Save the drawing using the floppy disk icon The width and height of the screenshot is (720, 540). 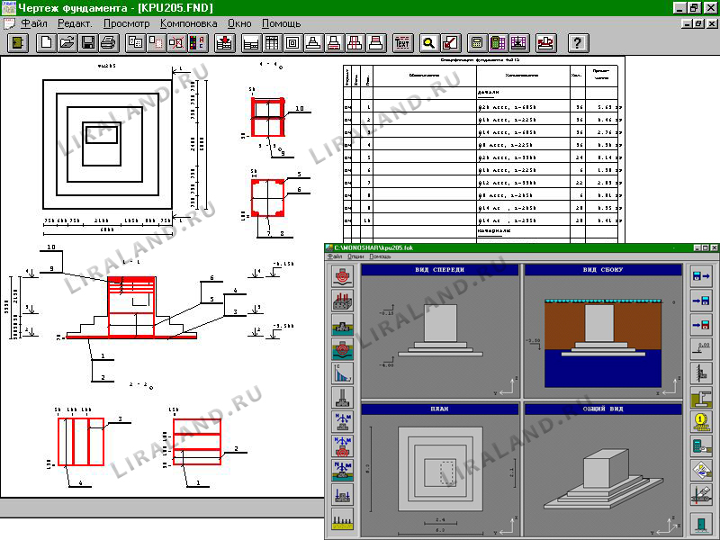pyautogui.click(x=88, y=42)
